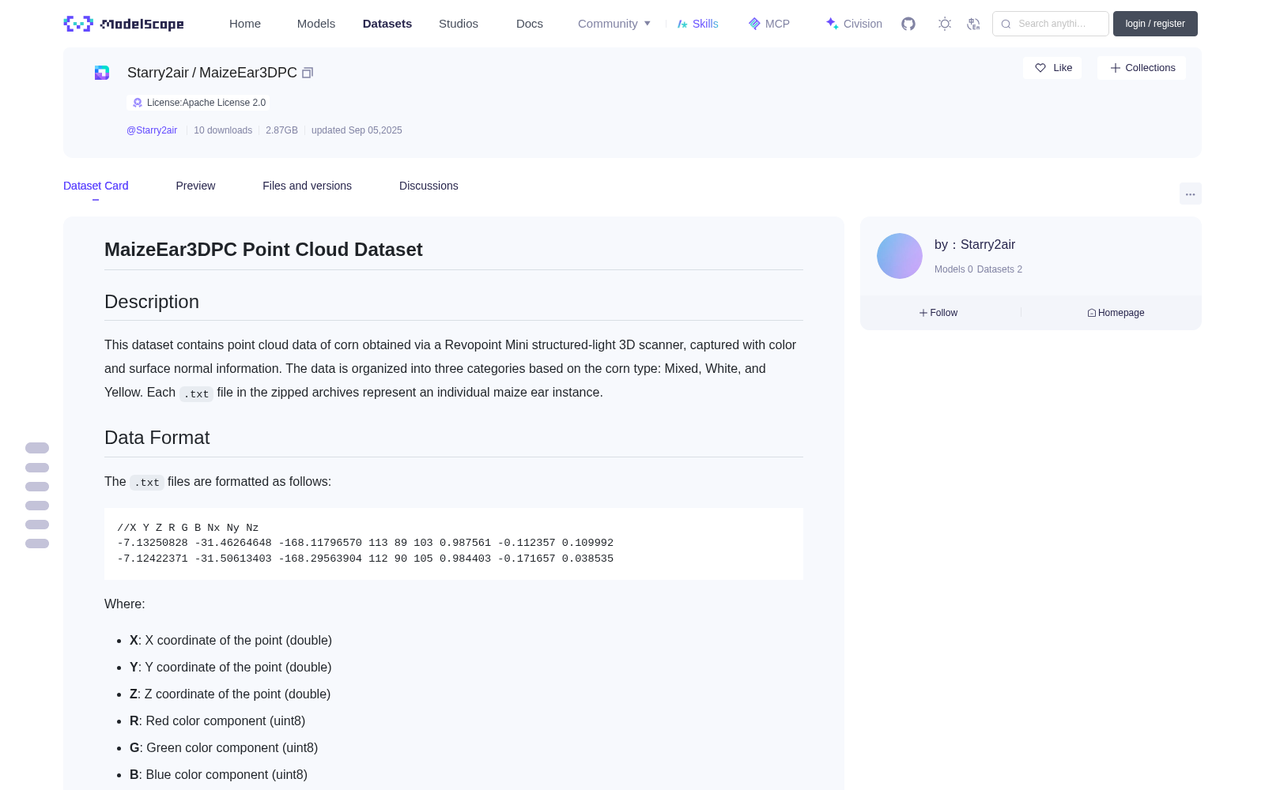Click the 'Z coordinate of the point' list item
Screen dimensions: 1265x790
tap(230, 694)
